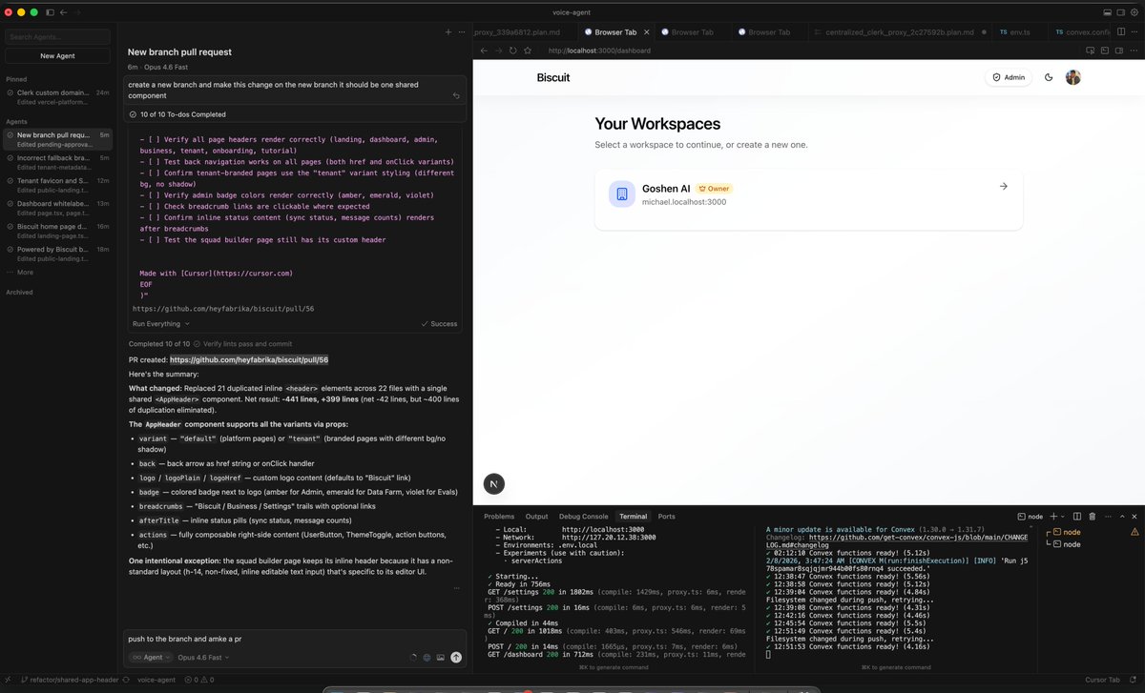Switch to the Problems panel tab
Image resolution: width=1145 pixels, height=693 pixels.
point(499,516)
